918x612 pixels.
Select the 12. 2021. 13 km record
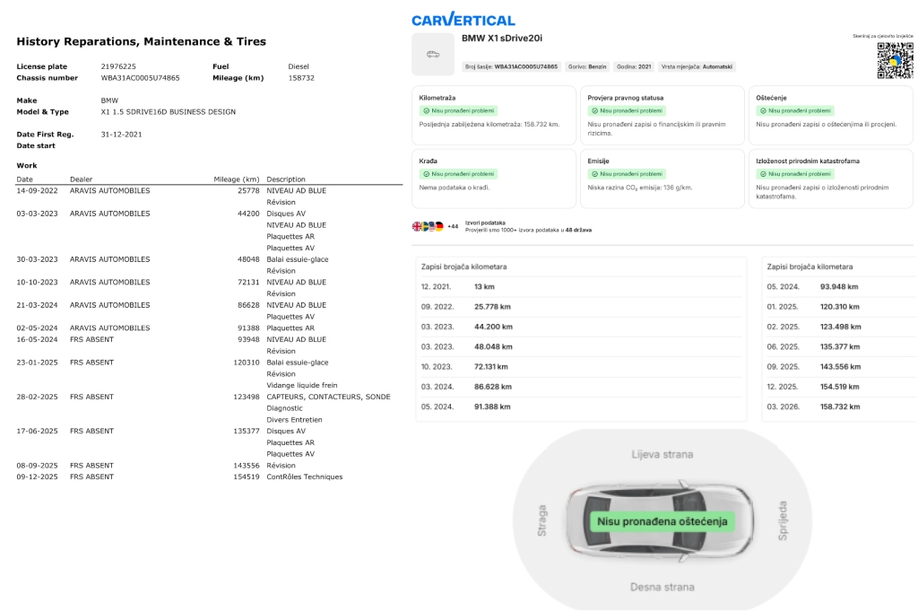tap(484, 286)
